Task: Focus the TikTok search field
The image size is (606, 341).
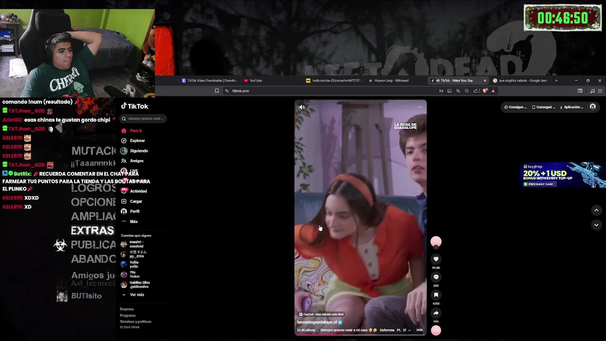Action: coord(143,118)
